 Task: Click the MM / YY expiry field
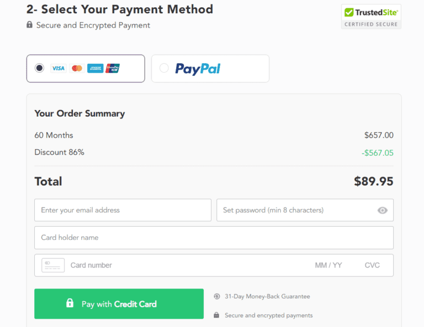(x=328, y=265)
